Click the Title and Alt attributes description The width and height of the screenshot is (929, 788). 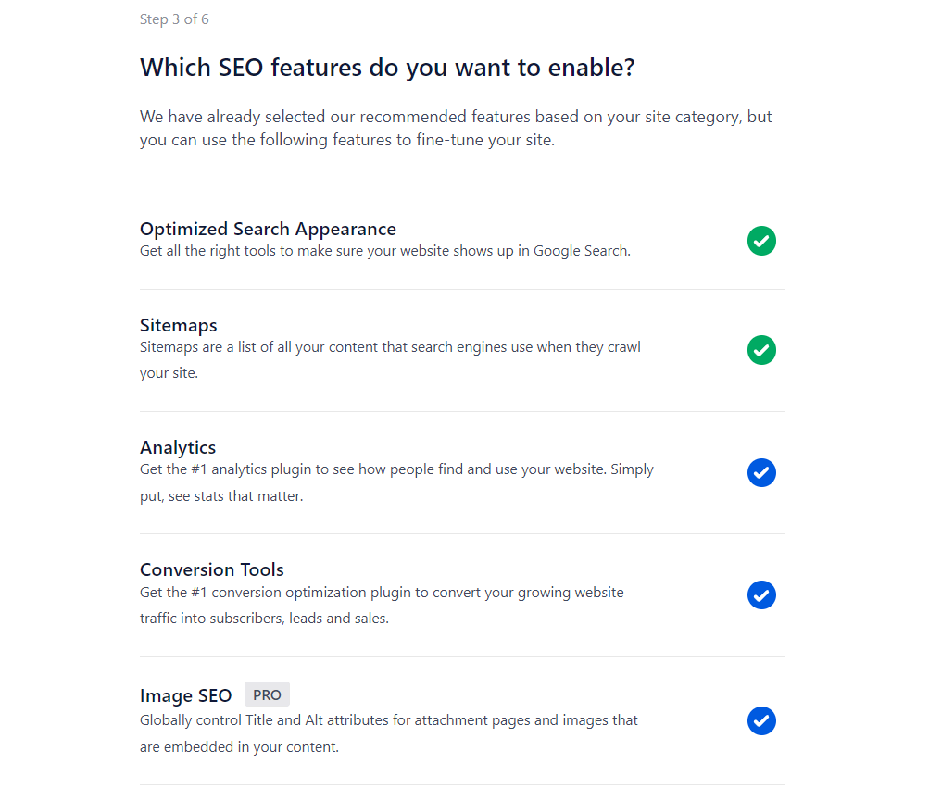(x=388, y=732)
